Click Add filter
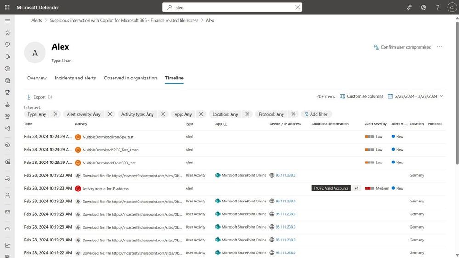The height and width of the screenshot is (258, 459). coord(316,114)
